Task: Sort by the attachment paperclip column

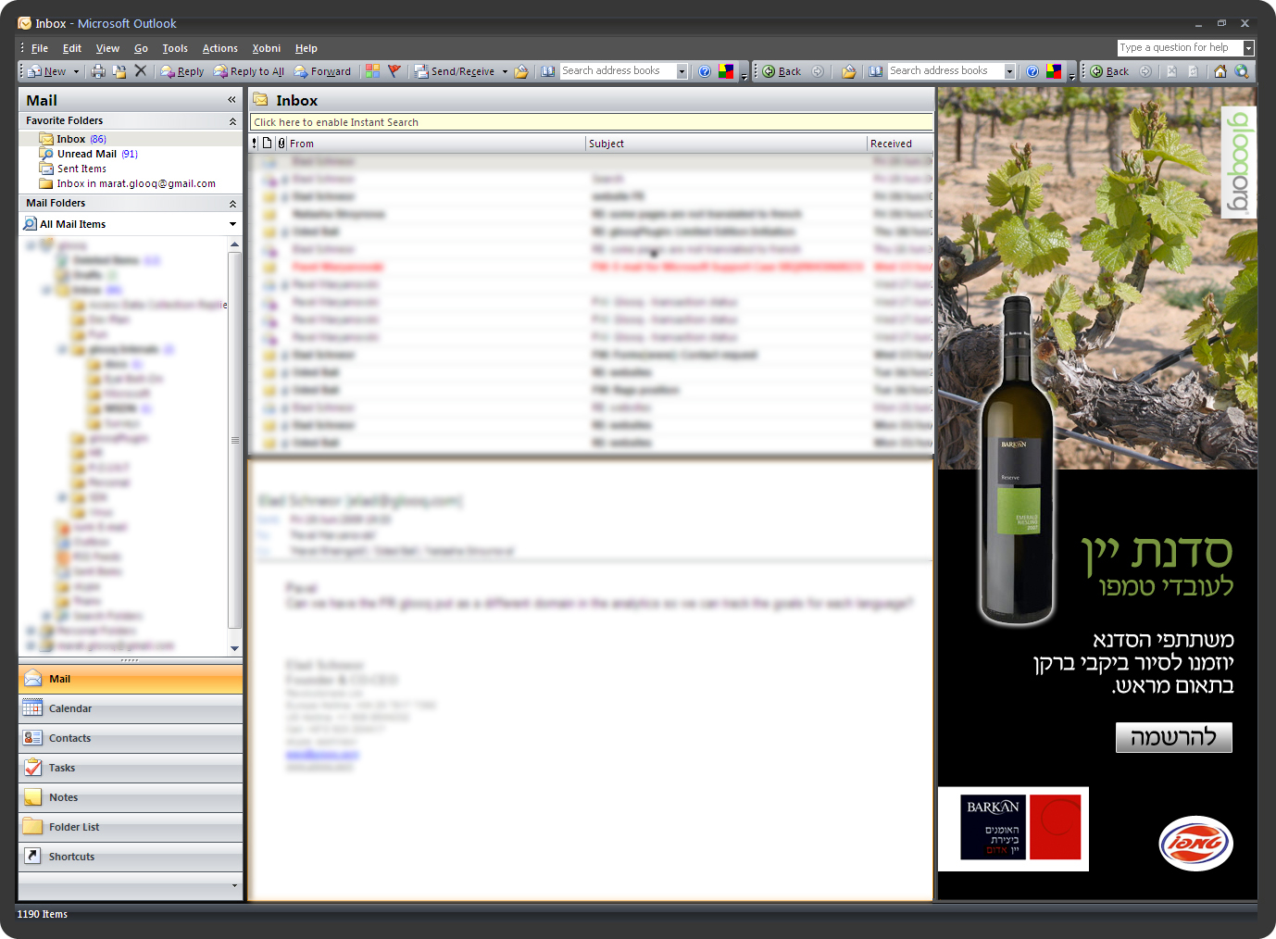Action: (281, 144)
